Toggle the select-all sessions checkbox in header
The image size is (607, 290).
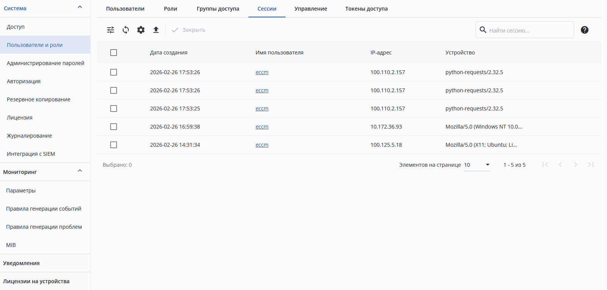click(x=114, y=53)
